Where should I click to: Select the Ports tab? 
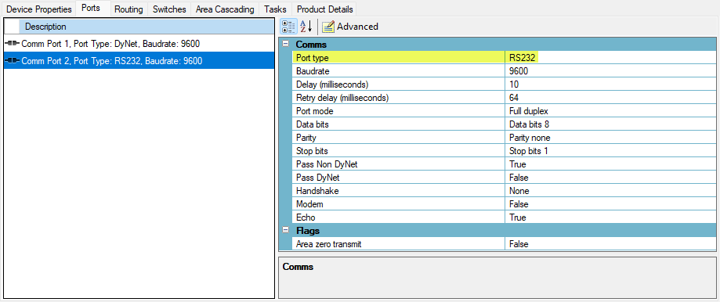(90, 9)
